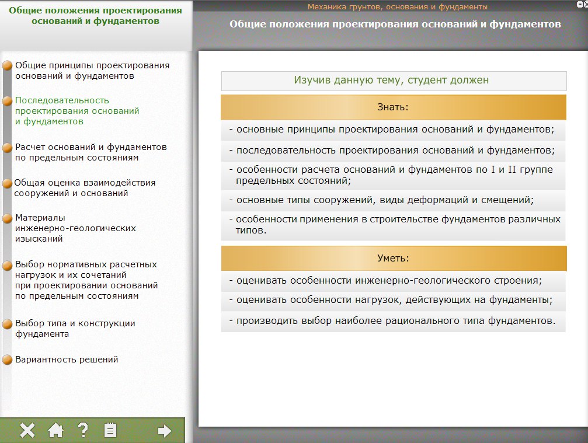The width and height of the screenshot is (588, 443).
Task: Click the X exit icon in bottom toolbar
Action: (x=27, y=431)
